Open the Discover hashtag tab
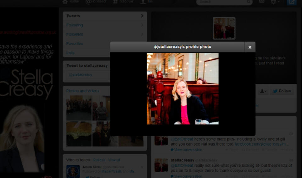Screen dimensions: 302x178 tap(123, 2)
